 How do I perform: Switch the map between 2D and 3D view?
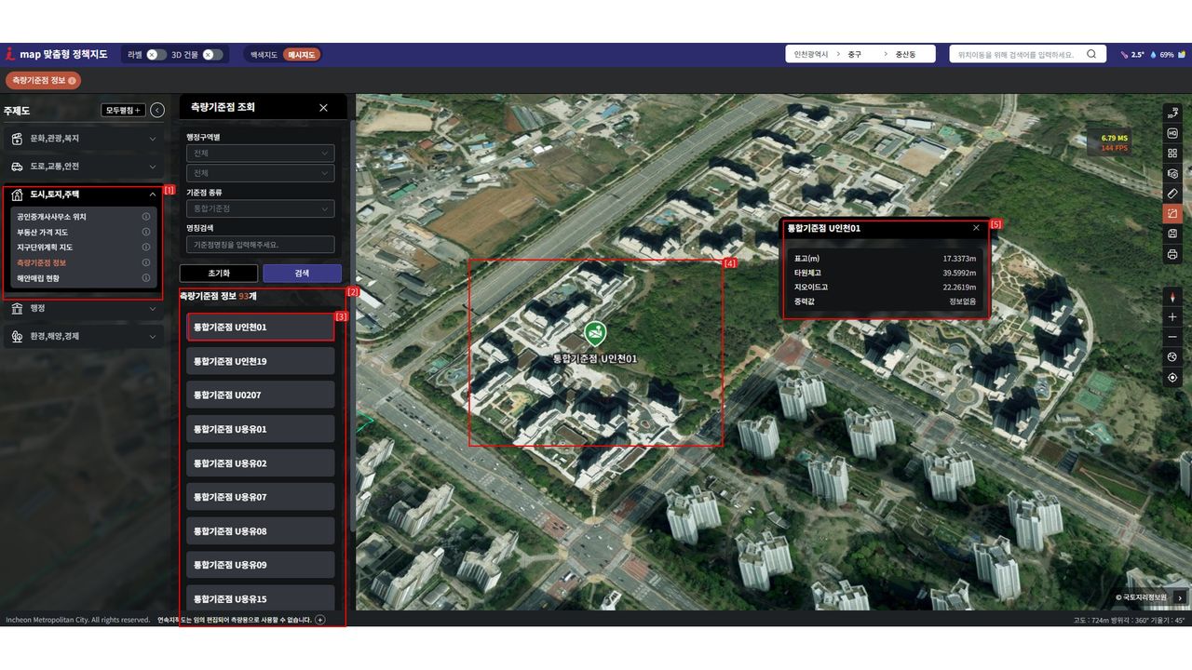click(1172, 114)
